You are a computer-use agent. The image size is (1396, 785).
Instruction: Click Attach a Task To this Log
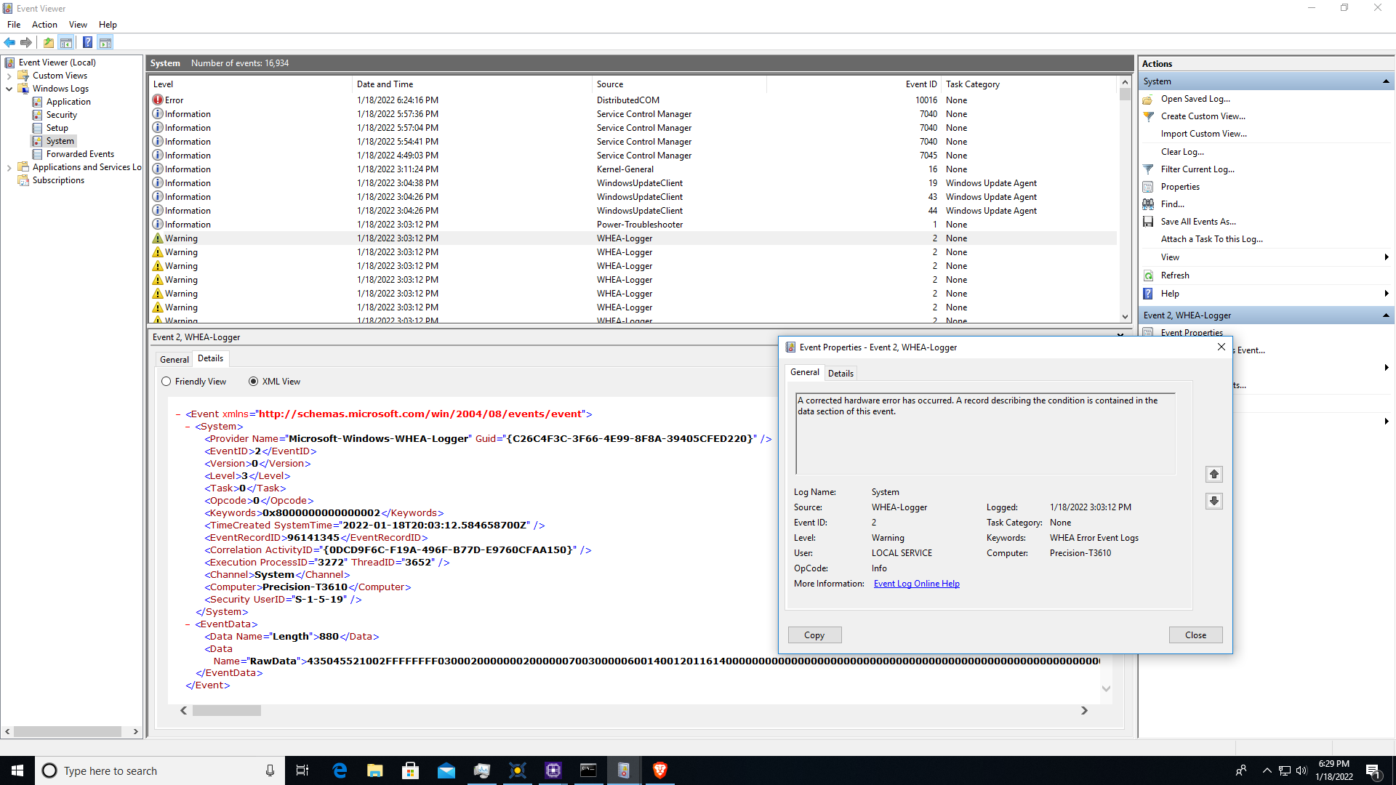click(1211, 239)
